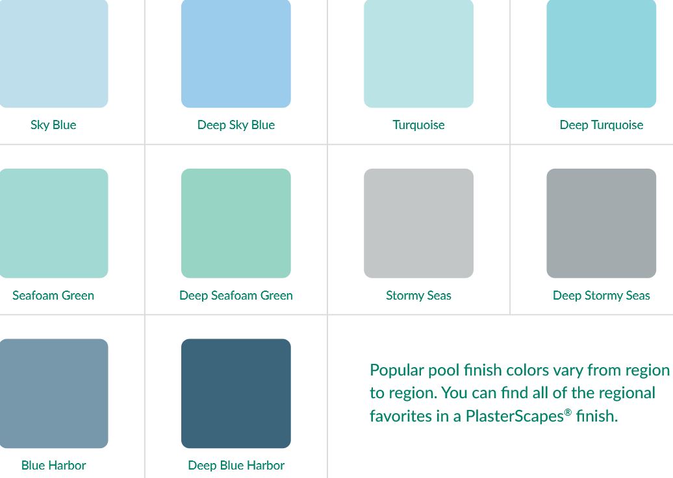
Task: Choose the Turquoise color square
Action: [418, 53]
